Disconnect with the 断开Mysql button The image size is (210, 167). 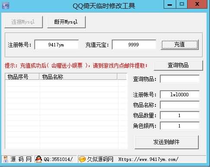66,22
